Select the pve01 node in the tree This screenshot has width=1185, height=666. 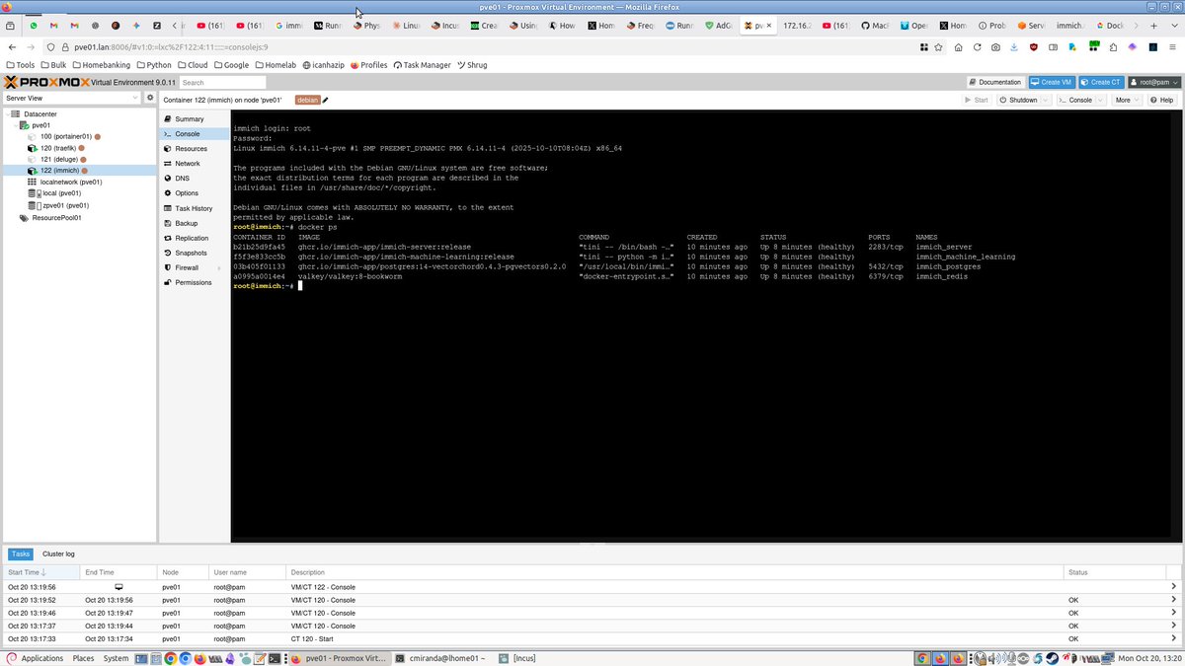pyautogui.click(x=40, y=125)
